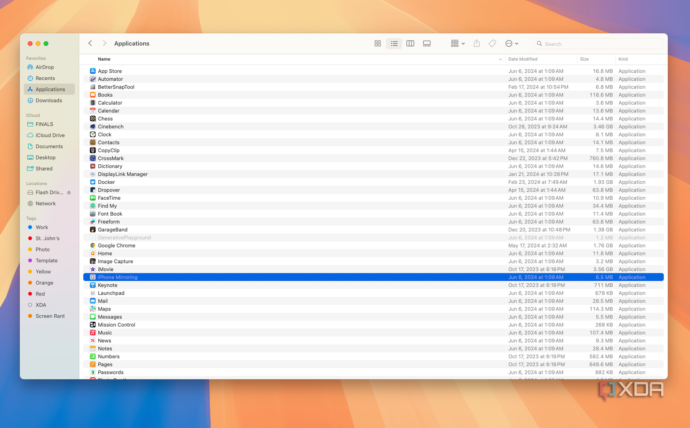Open the Group By dropdown
This screenshot has height=428, width=690.
(x=458, y=43)
